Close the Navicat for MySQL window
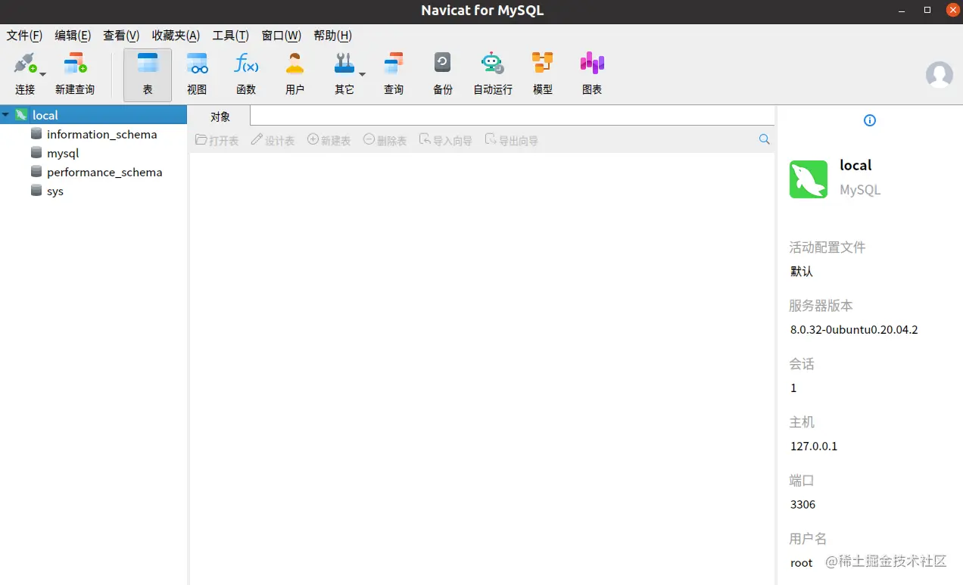Image resolution: width=963 pixels, height=585 pixels. 952,10
